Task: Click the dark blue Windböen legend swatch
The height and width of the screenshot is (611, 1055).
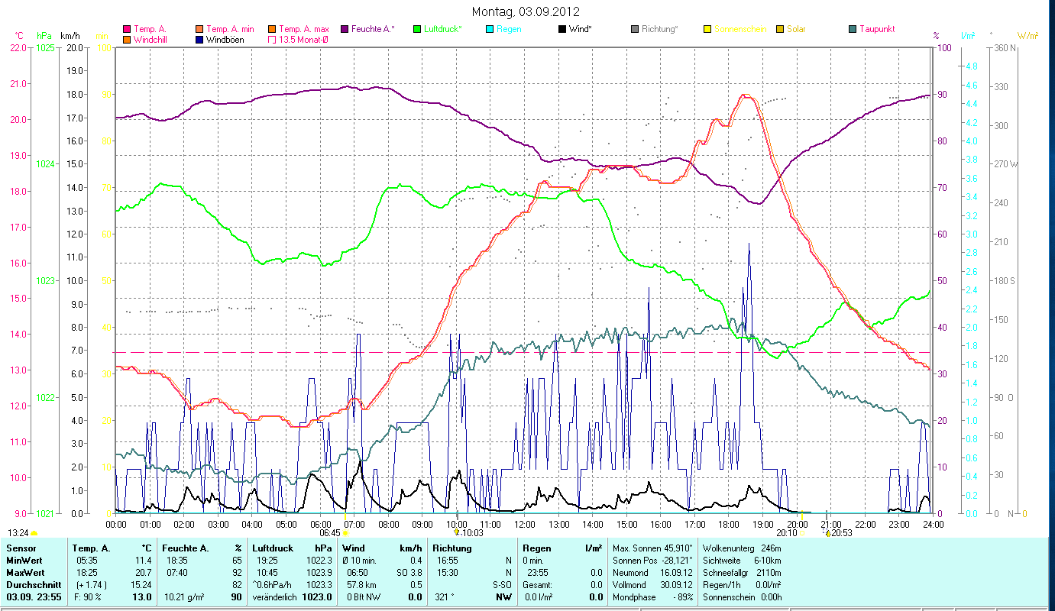Action: point(199,40)
